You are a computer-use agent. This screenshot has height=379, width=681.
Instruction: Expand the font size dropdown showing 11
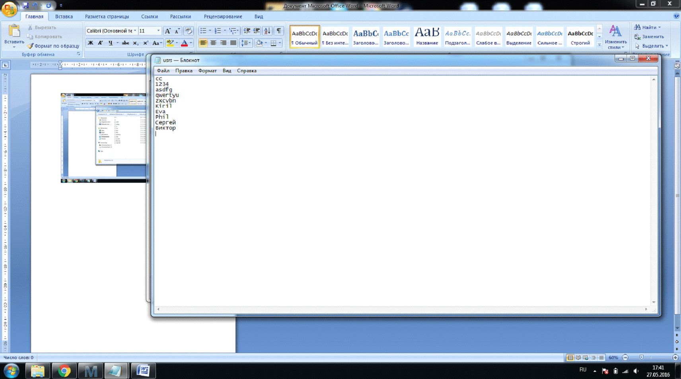[x=158, y=31]
